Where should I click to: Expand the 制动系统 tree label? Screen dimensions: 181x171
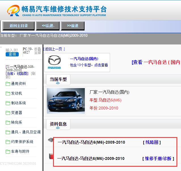(18, 103)
